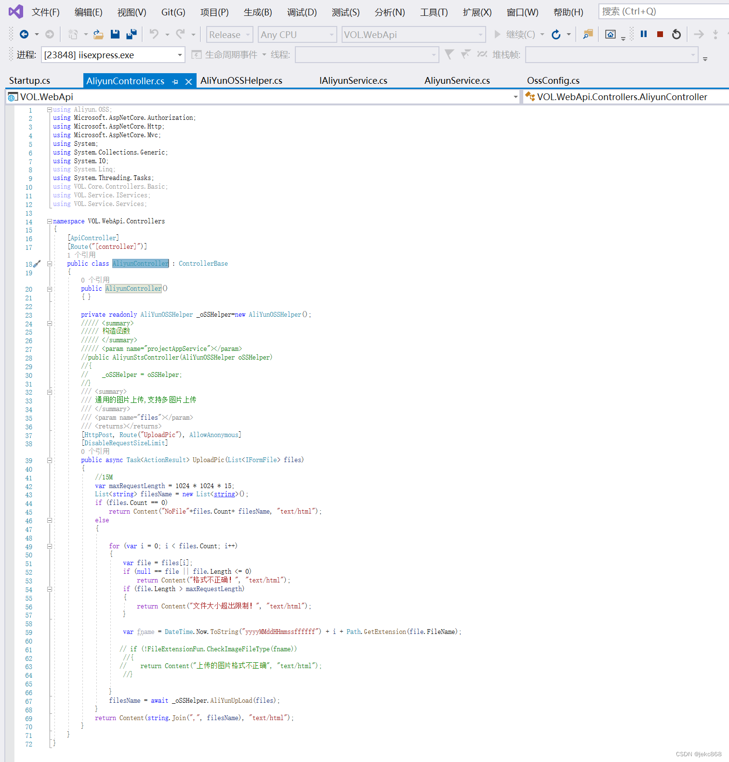Open the stack frame dropdown
Screen dimensions: 729x762
[x=612, y=55]
